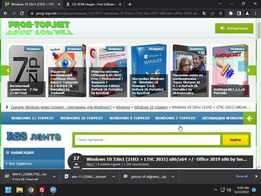Screen dimensions: 261x196
Task: Open WINDOWS 7 ТОРРЕНТ menu item
Action: 175,118
